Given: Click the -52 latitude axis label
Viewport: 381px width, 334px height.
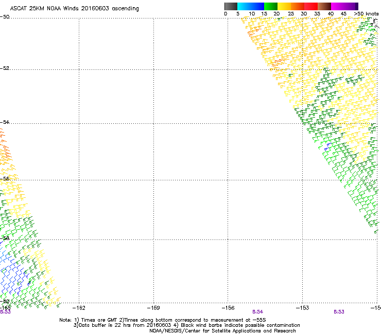Looking at the screenshot, I should (x=5, y=68).
